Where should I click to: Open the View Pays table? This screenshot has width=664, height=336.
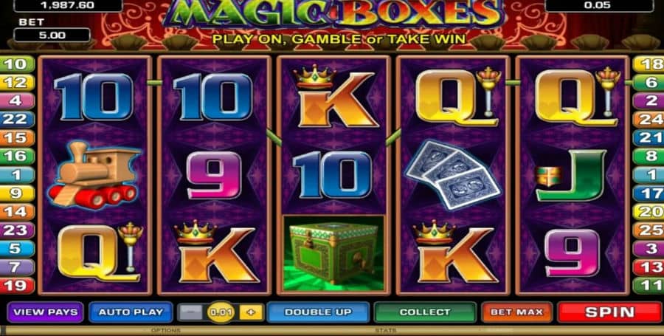[45, 312]
